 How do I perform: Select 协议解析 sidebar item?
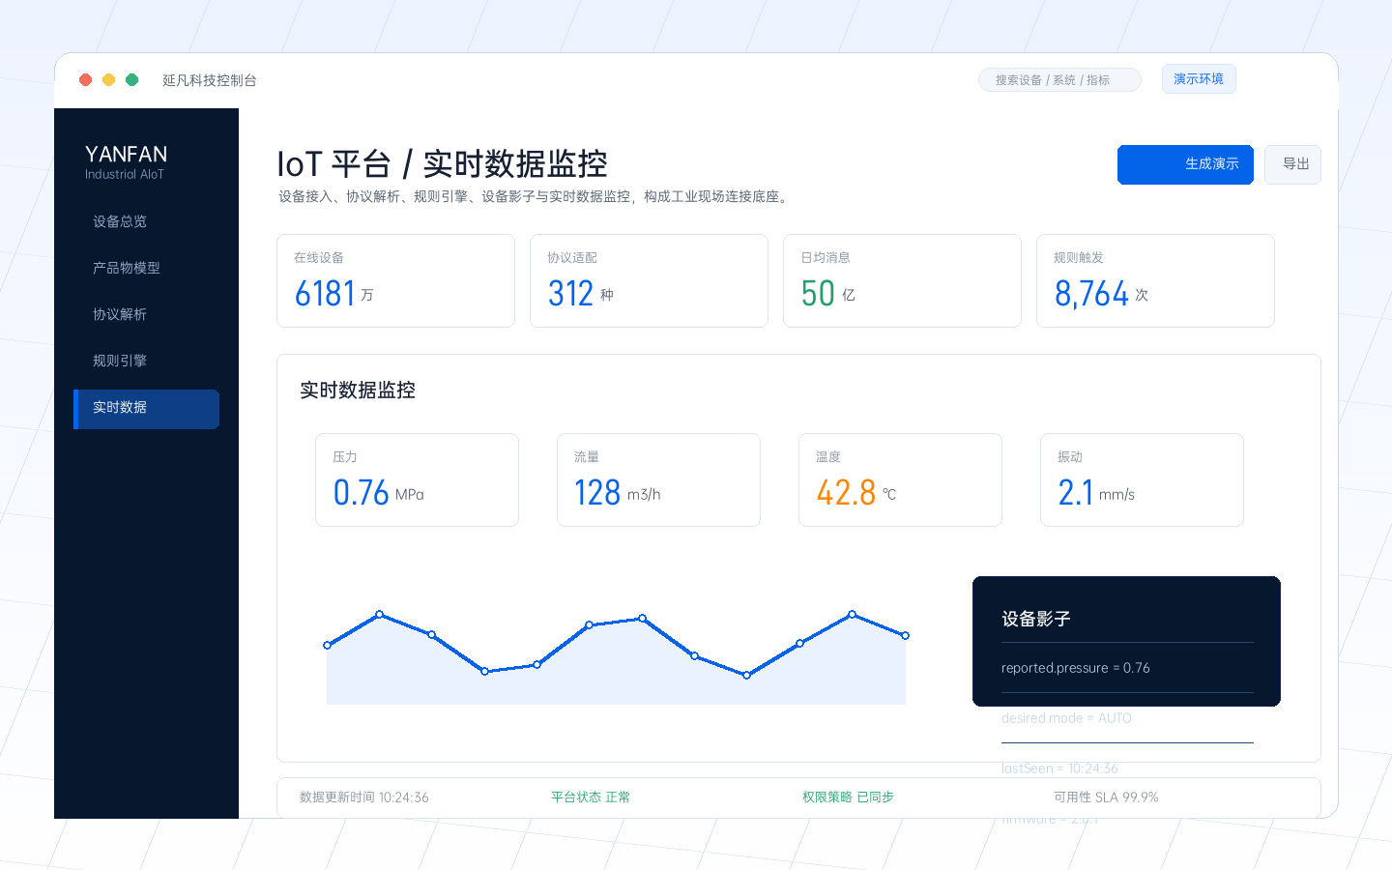coord(146,314)
